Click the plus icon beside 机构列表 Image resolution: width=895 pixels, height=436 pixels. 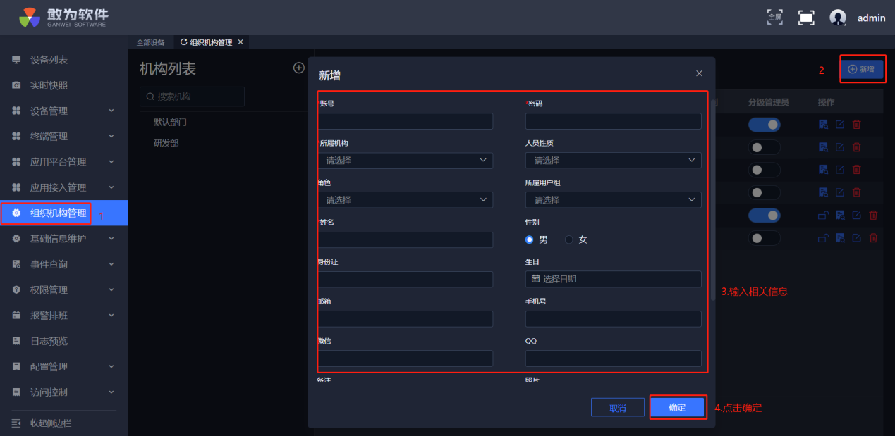click(299, 68)
